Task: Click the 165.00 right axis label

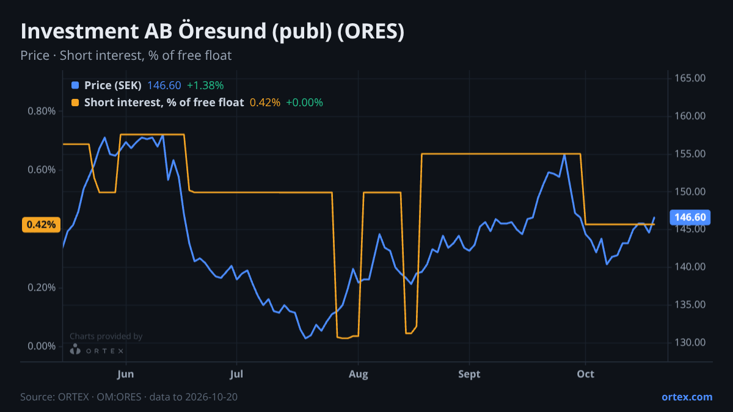Action: [x=690, y=78]
